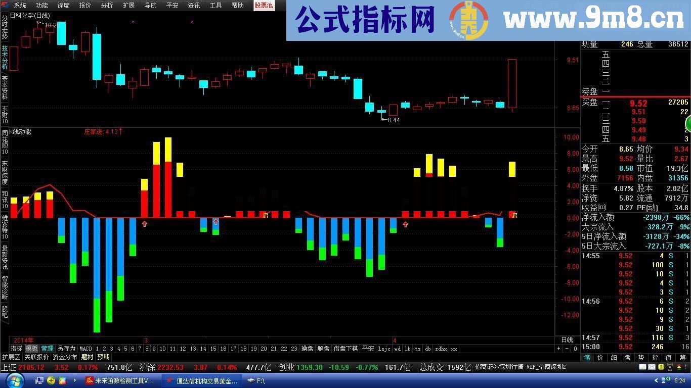
Task: Open the F:\ drive item in the taskbar
Action: pos(256,381)
